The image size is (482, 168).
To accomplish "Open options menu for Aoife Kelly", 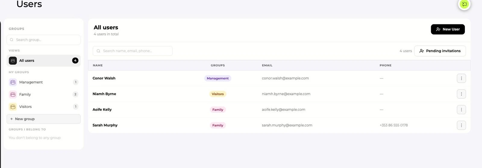I will [x=461, y=110].
